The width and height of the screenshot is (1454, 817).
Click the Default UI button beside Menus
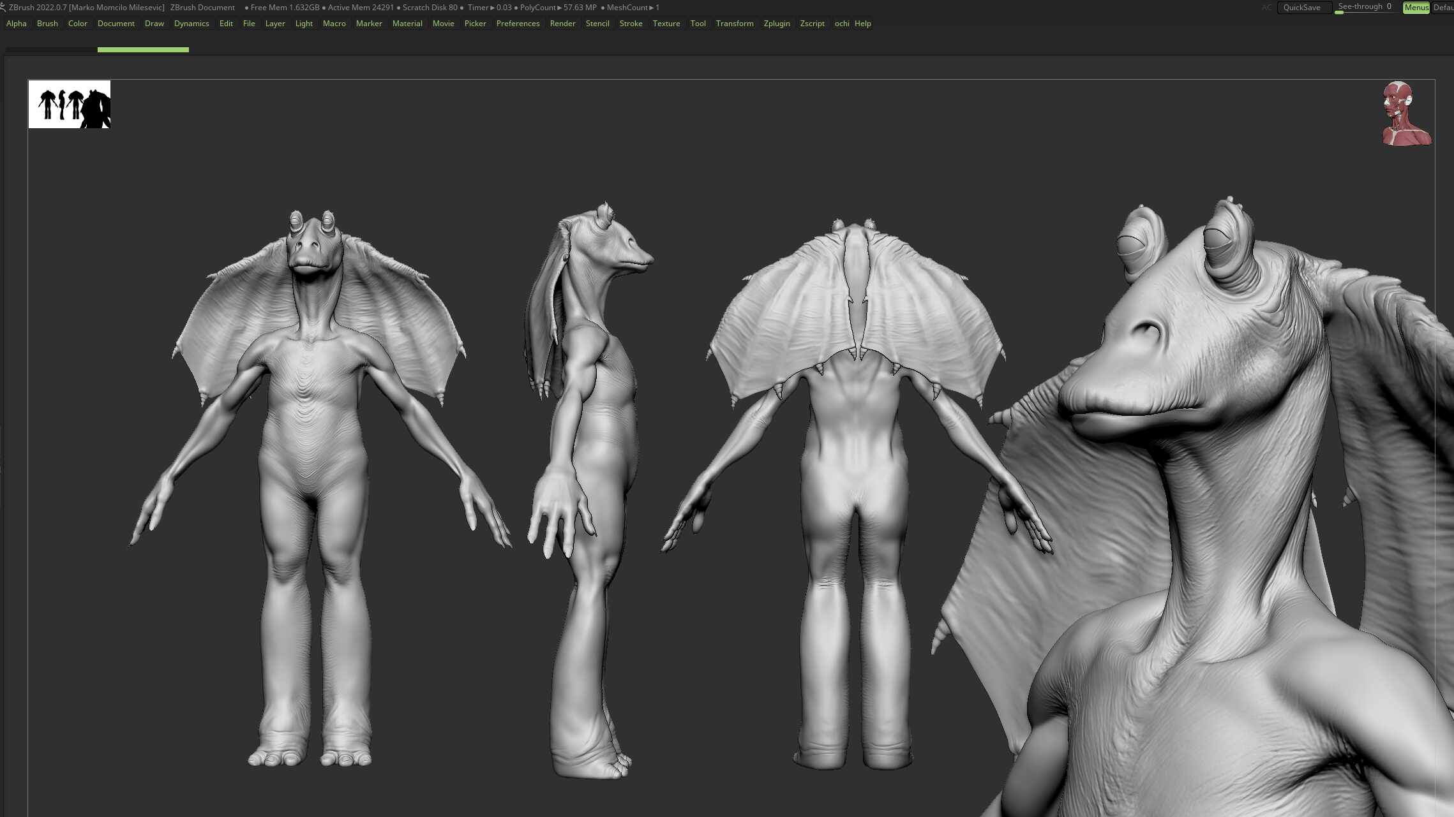pos(1444,7)
